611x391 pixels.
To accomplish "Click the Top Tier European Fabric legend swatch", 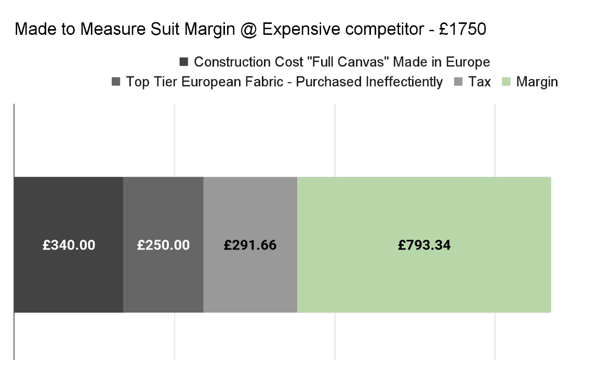I will pyautogui.click(x=116, y=82).
